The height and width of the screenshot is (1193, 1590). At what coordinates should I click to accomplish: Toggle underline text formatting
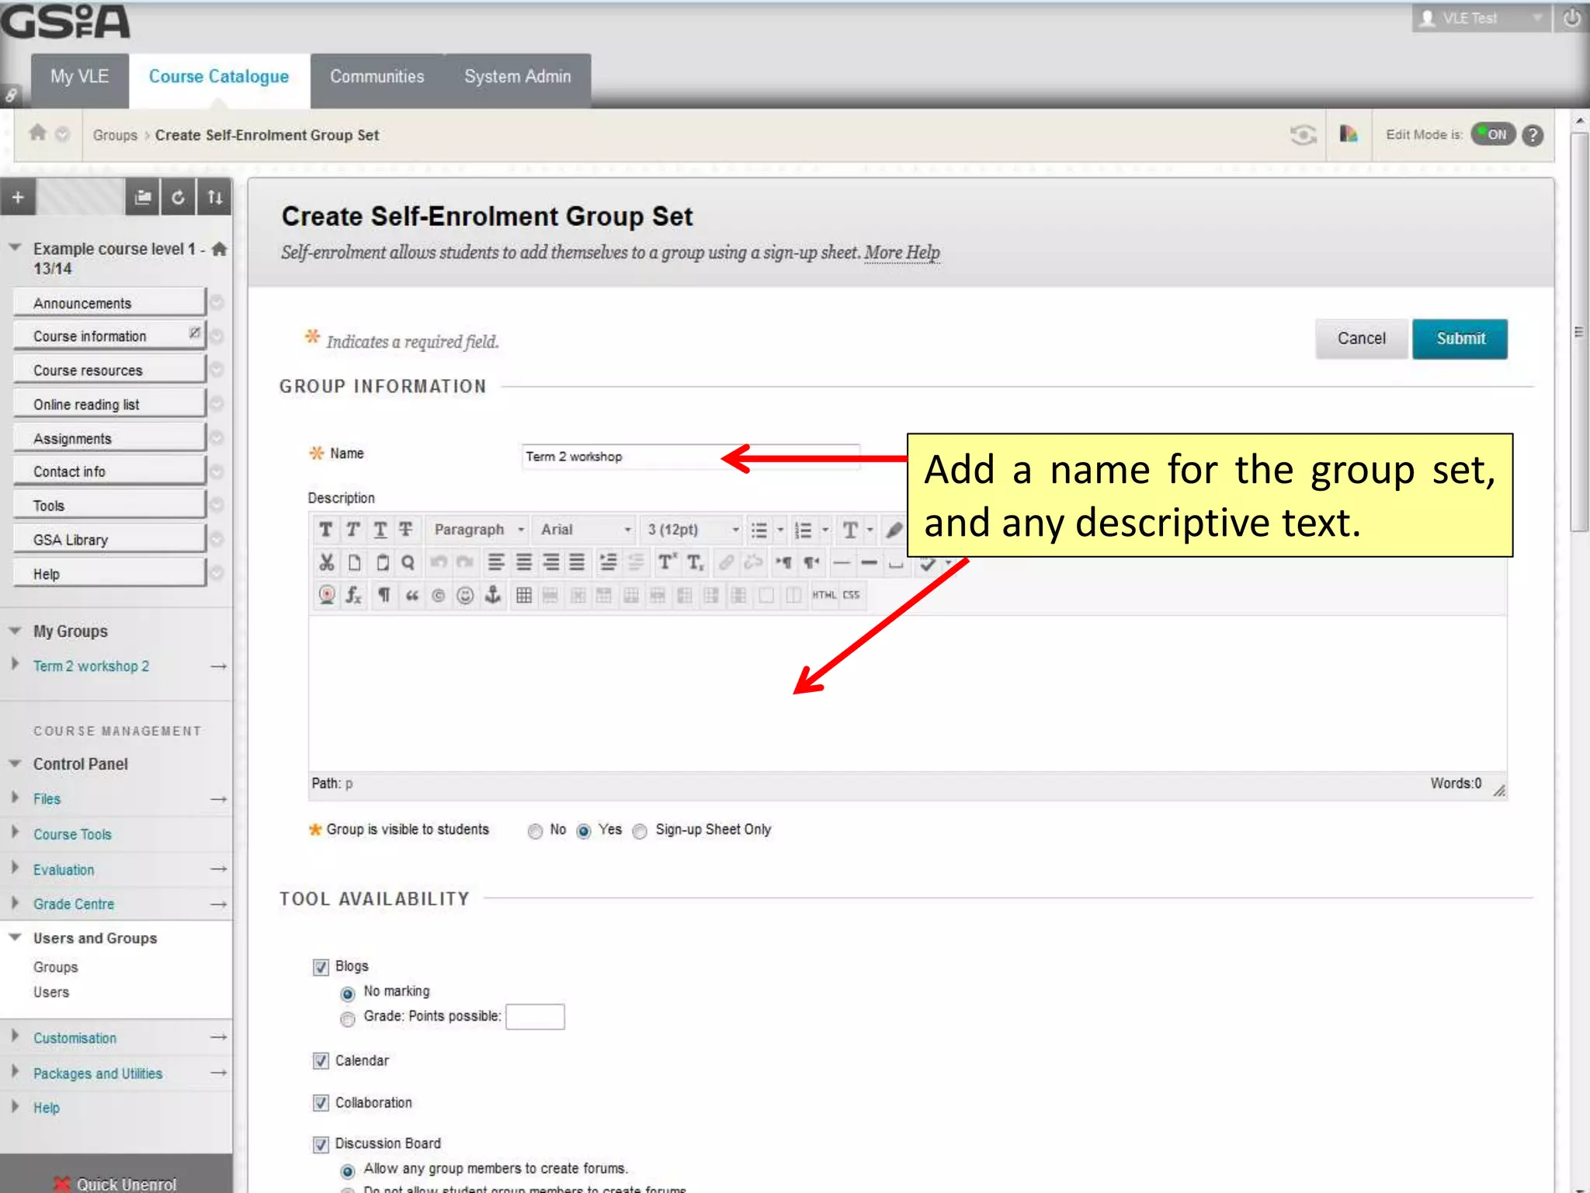pos(380,530)
